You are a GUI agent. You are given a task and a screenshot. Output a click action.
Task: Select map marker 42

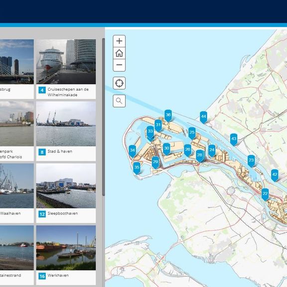pyautogui.click(x=275, y=175)
